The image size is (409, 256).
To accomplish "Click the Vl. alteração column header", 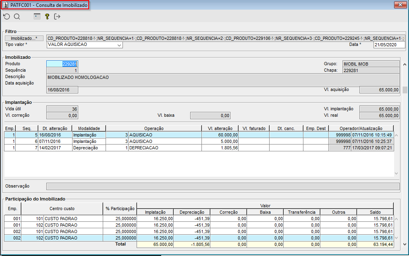I will point(220,128).
